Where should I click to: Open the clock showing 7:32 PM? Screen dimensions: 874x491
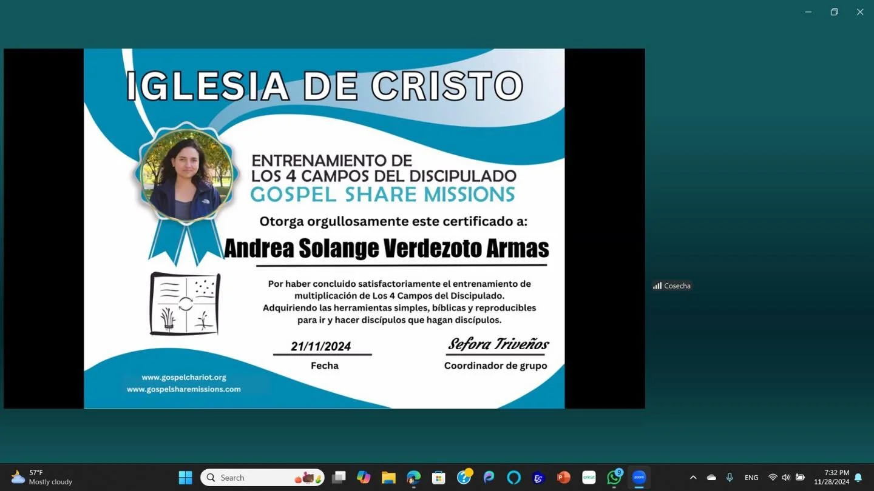coord(832,478)
